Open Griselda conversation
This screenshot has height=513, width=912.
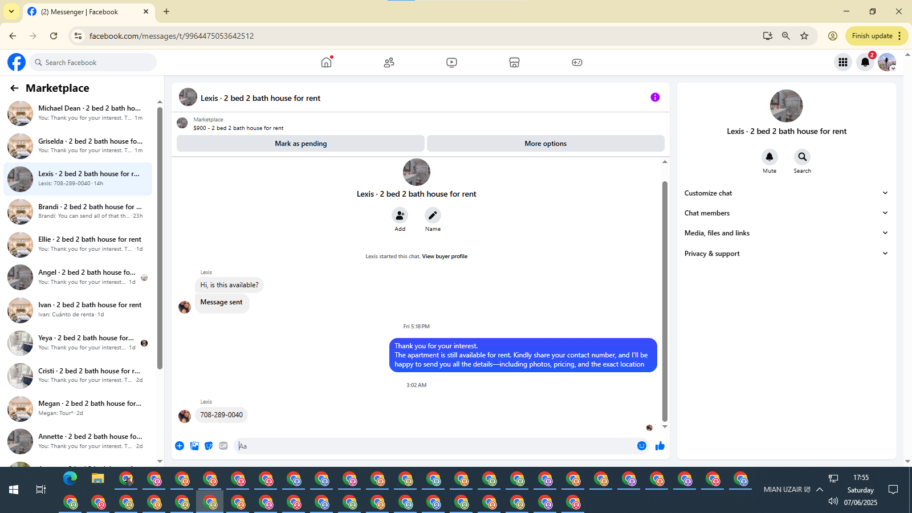tap(78, 146)
